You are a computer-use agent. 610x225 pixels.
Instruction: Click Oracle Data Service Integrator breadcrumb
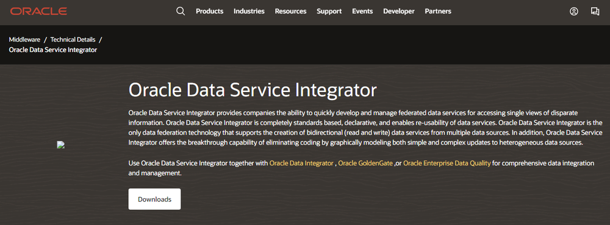click(53, 50)
